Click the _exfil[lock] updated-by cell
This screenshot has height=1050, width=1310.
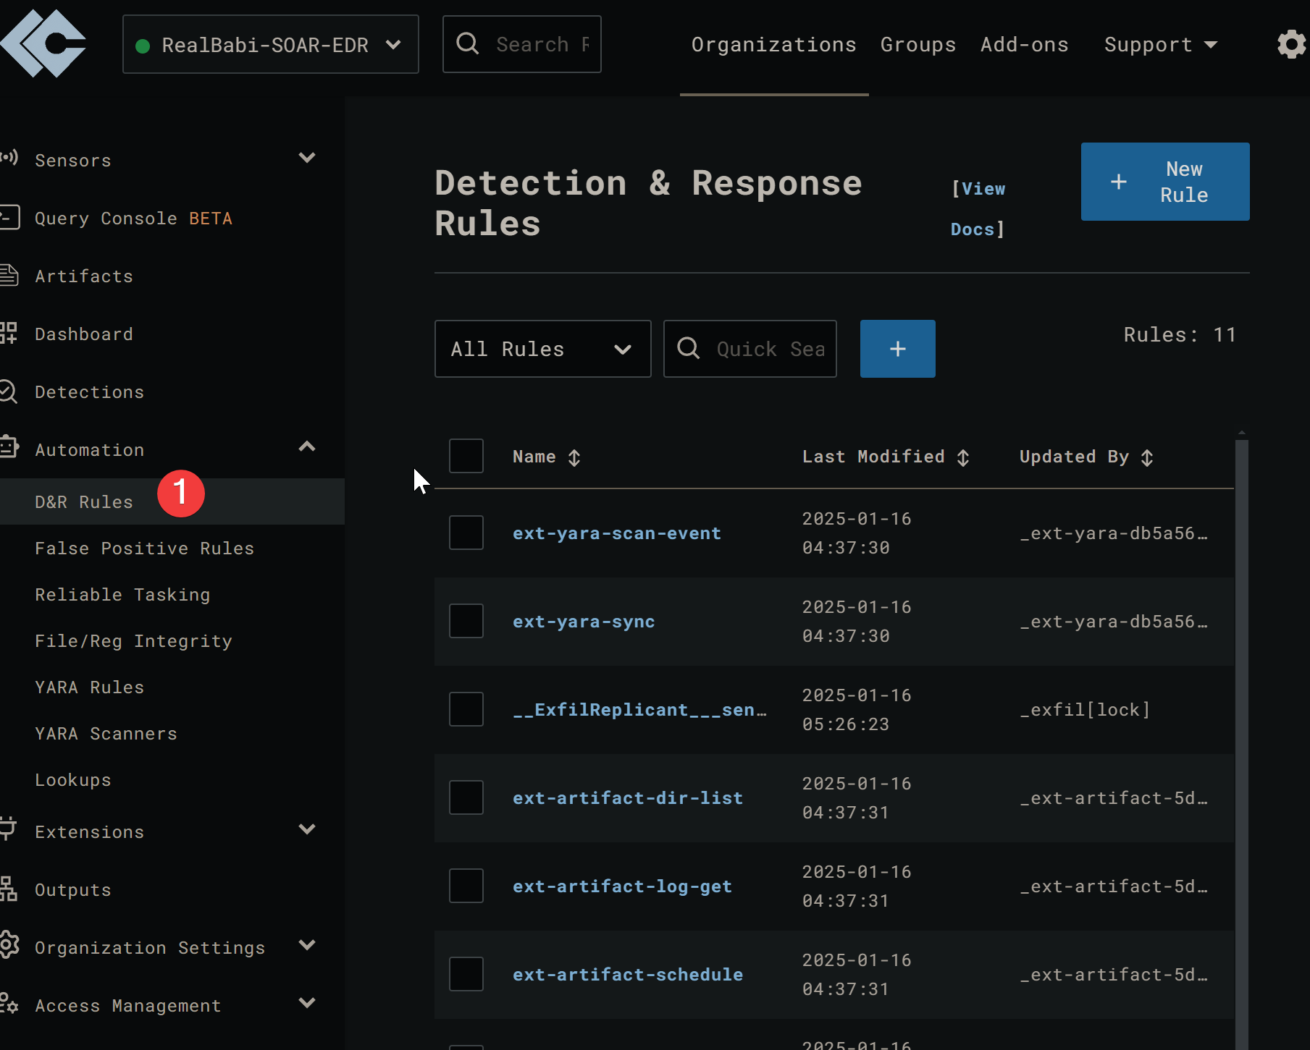[1085, 710]
